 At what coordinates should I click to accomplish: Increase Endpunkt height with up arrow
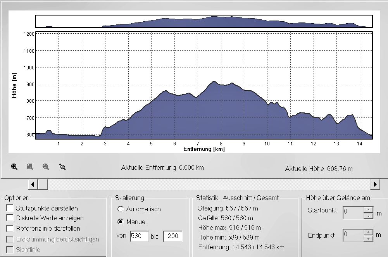point(368,232)
